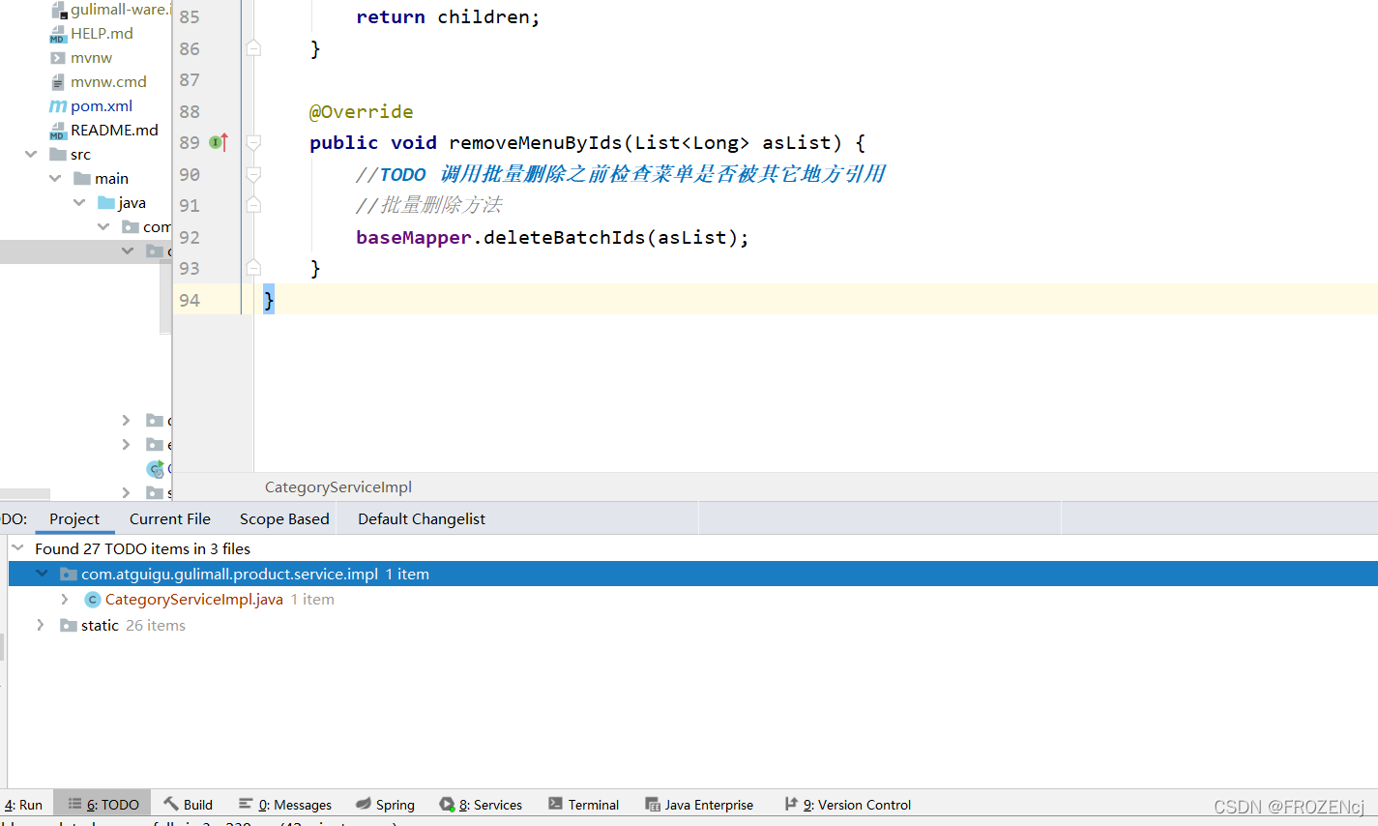Click the Terminal icon in bottom bar

pos(556,804)
